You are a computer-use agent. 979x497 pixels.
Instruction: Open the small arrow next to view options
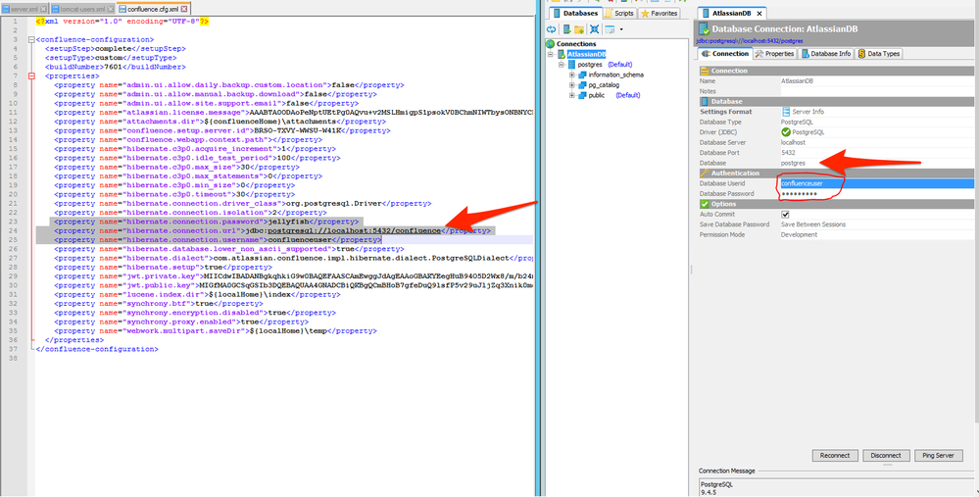621,29
